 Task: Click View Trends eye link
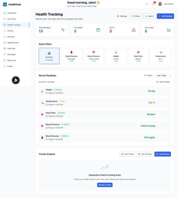(163, 82)
